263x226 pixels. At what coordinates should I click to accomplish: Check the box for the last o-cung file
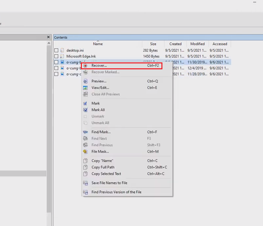(56, 74)
